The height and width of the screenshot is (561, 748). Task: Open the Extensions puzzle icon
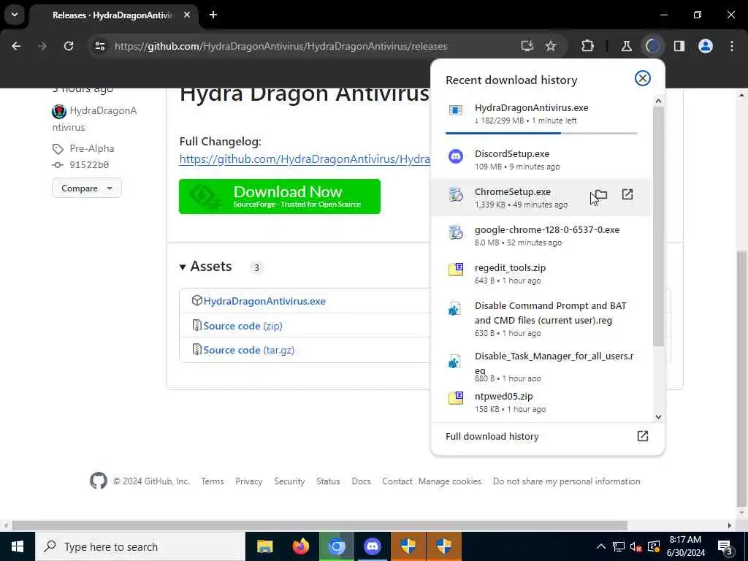(x=588, y=46)
